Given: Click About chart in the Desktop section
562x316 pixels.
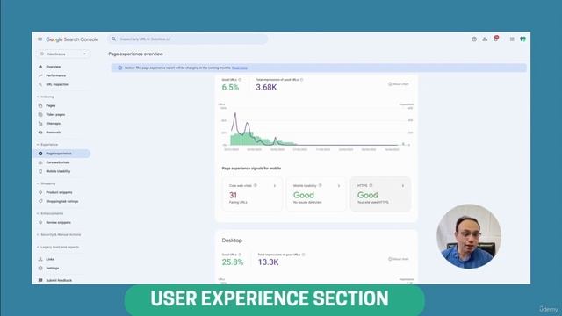Looking at the screenshot, I should pos(398,259).
